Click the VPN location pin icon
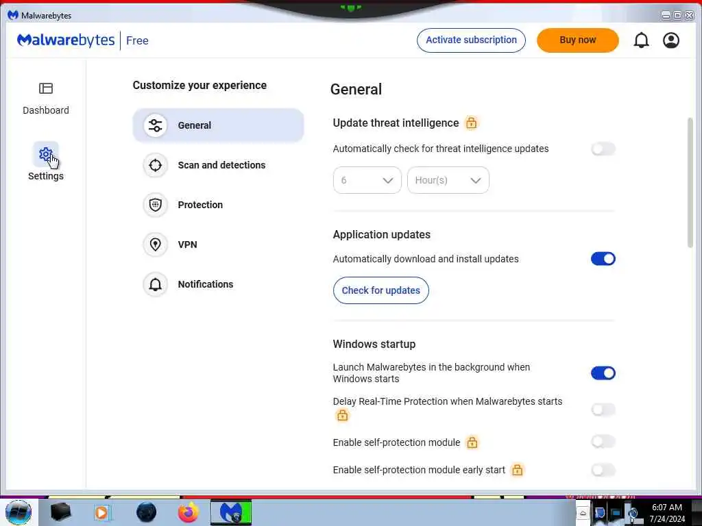Screen dimensions: 702x526 tap(156, 245)
